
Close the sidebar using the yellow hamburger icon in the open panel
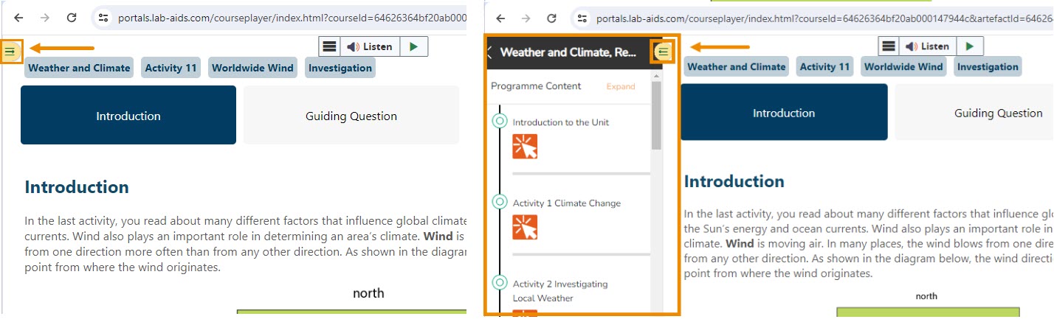point(663,52)
